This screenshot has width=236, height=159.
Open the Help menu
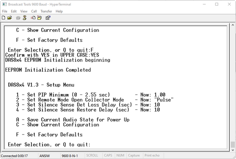(59, 11)
